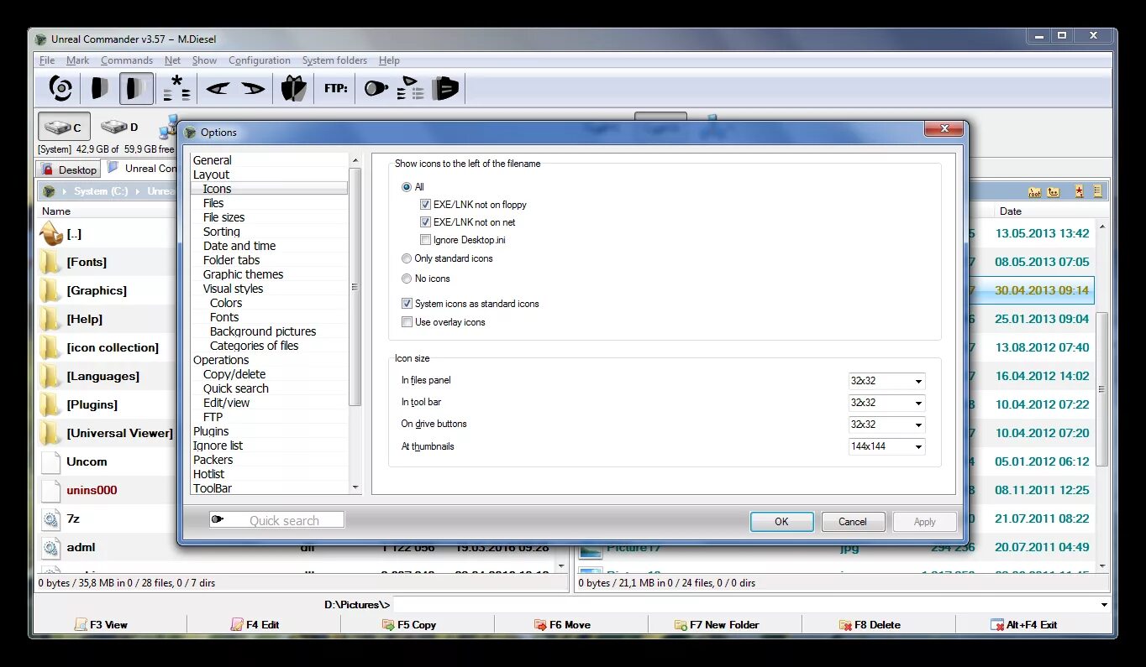Screen dimensions: 1146x667
Task: Click the flashlight search toolbar icon
Action: pyautogui.click(x=376, y=87)
